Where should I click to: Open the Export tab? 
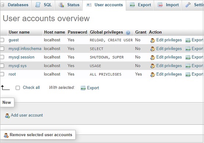click(x=140, y=5)
